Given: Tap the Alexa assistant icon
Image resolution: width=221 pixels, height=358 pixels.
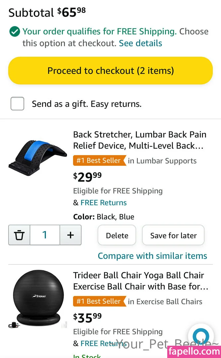Looking at the screenshot, I should pos(201,335).
